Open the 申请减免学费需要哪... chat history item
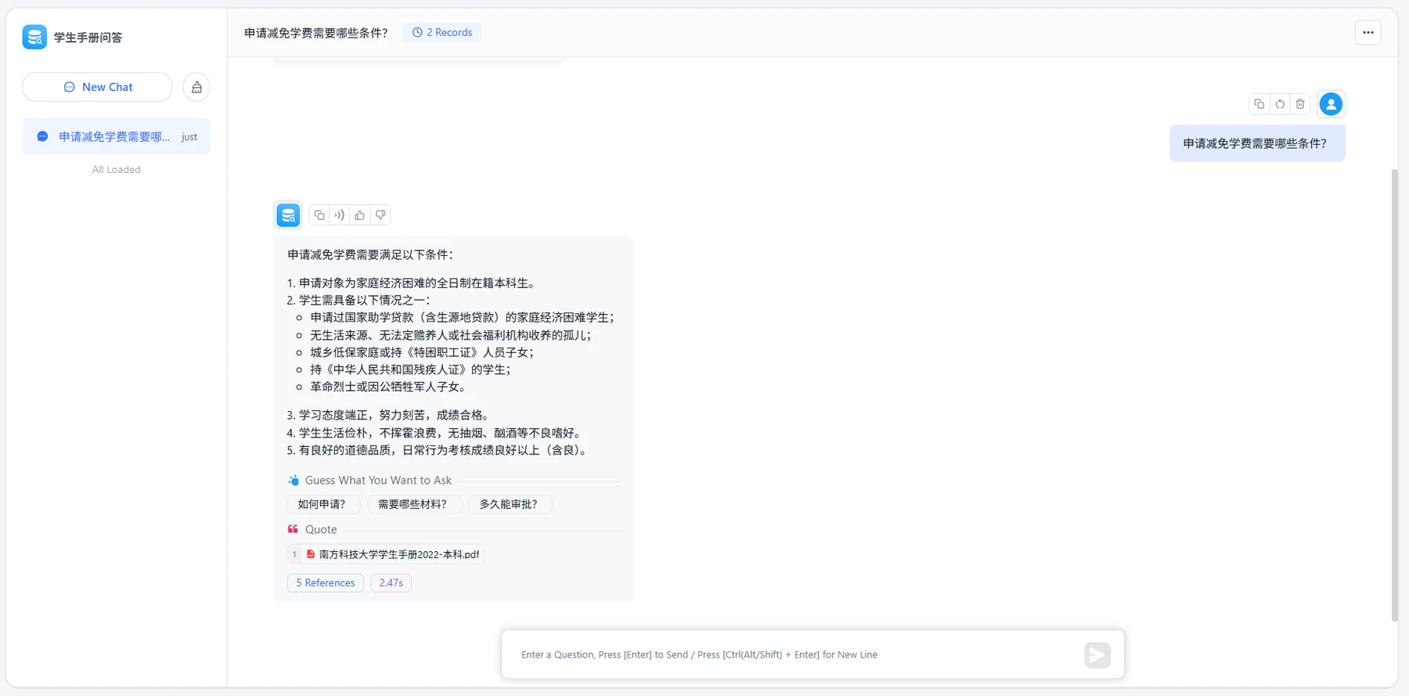1409x696 pixels. click(x=116, y=136)
